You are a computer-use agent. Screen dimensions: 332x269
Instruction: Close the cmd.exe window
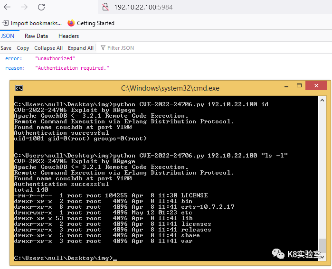click(x=316, y=86)
